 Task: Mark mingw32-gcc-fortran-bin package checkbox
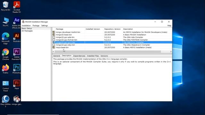pyautogui.click(x=54, y=40)
